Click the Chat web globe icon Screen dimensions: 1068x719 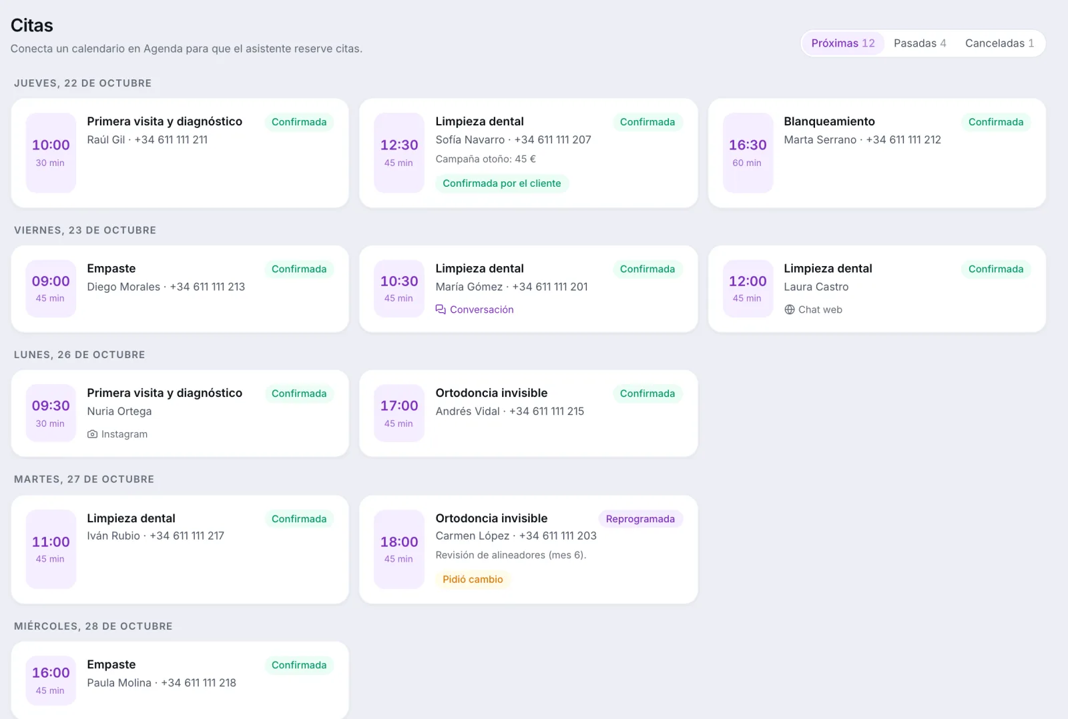[790, 309]
